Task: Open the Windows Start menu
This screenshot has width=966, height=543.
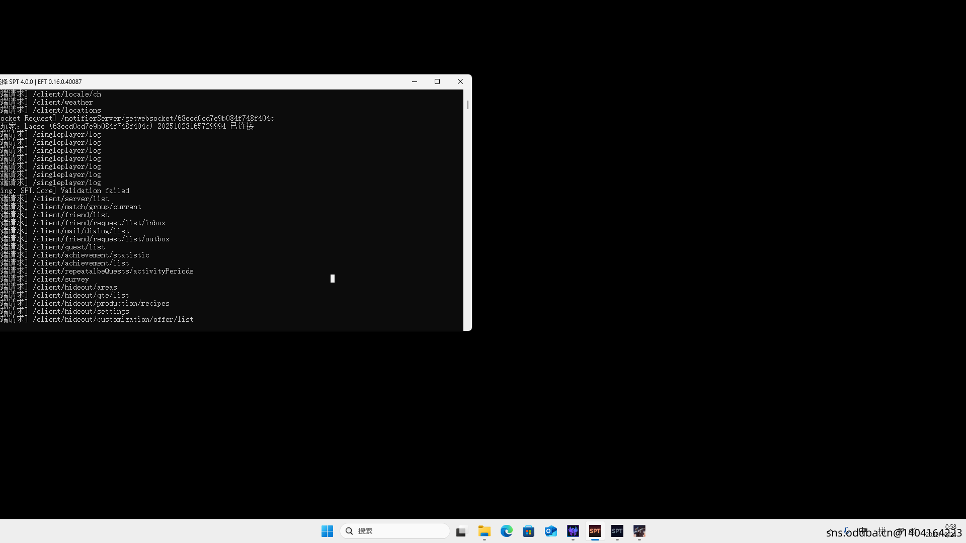Action: coord(327,531)
